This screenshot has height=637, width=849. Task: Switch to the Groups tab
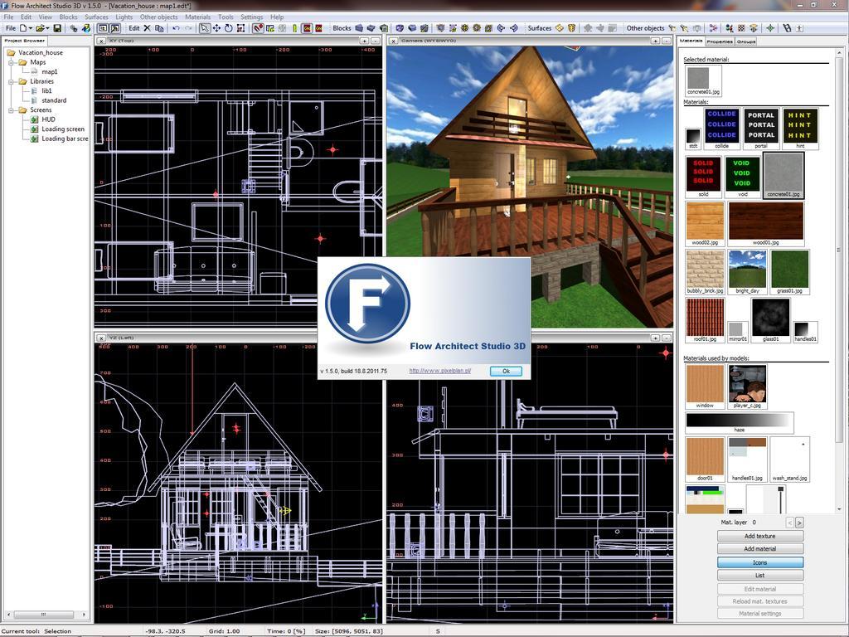coord(745,41)
